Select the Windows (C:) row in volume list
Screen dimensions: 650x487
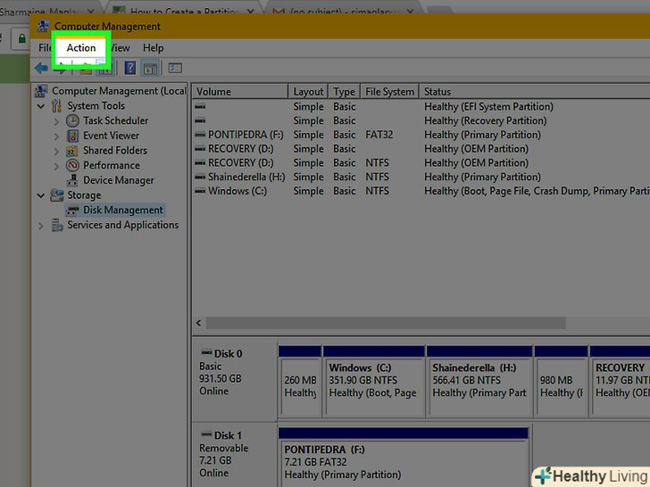(237, 191)
